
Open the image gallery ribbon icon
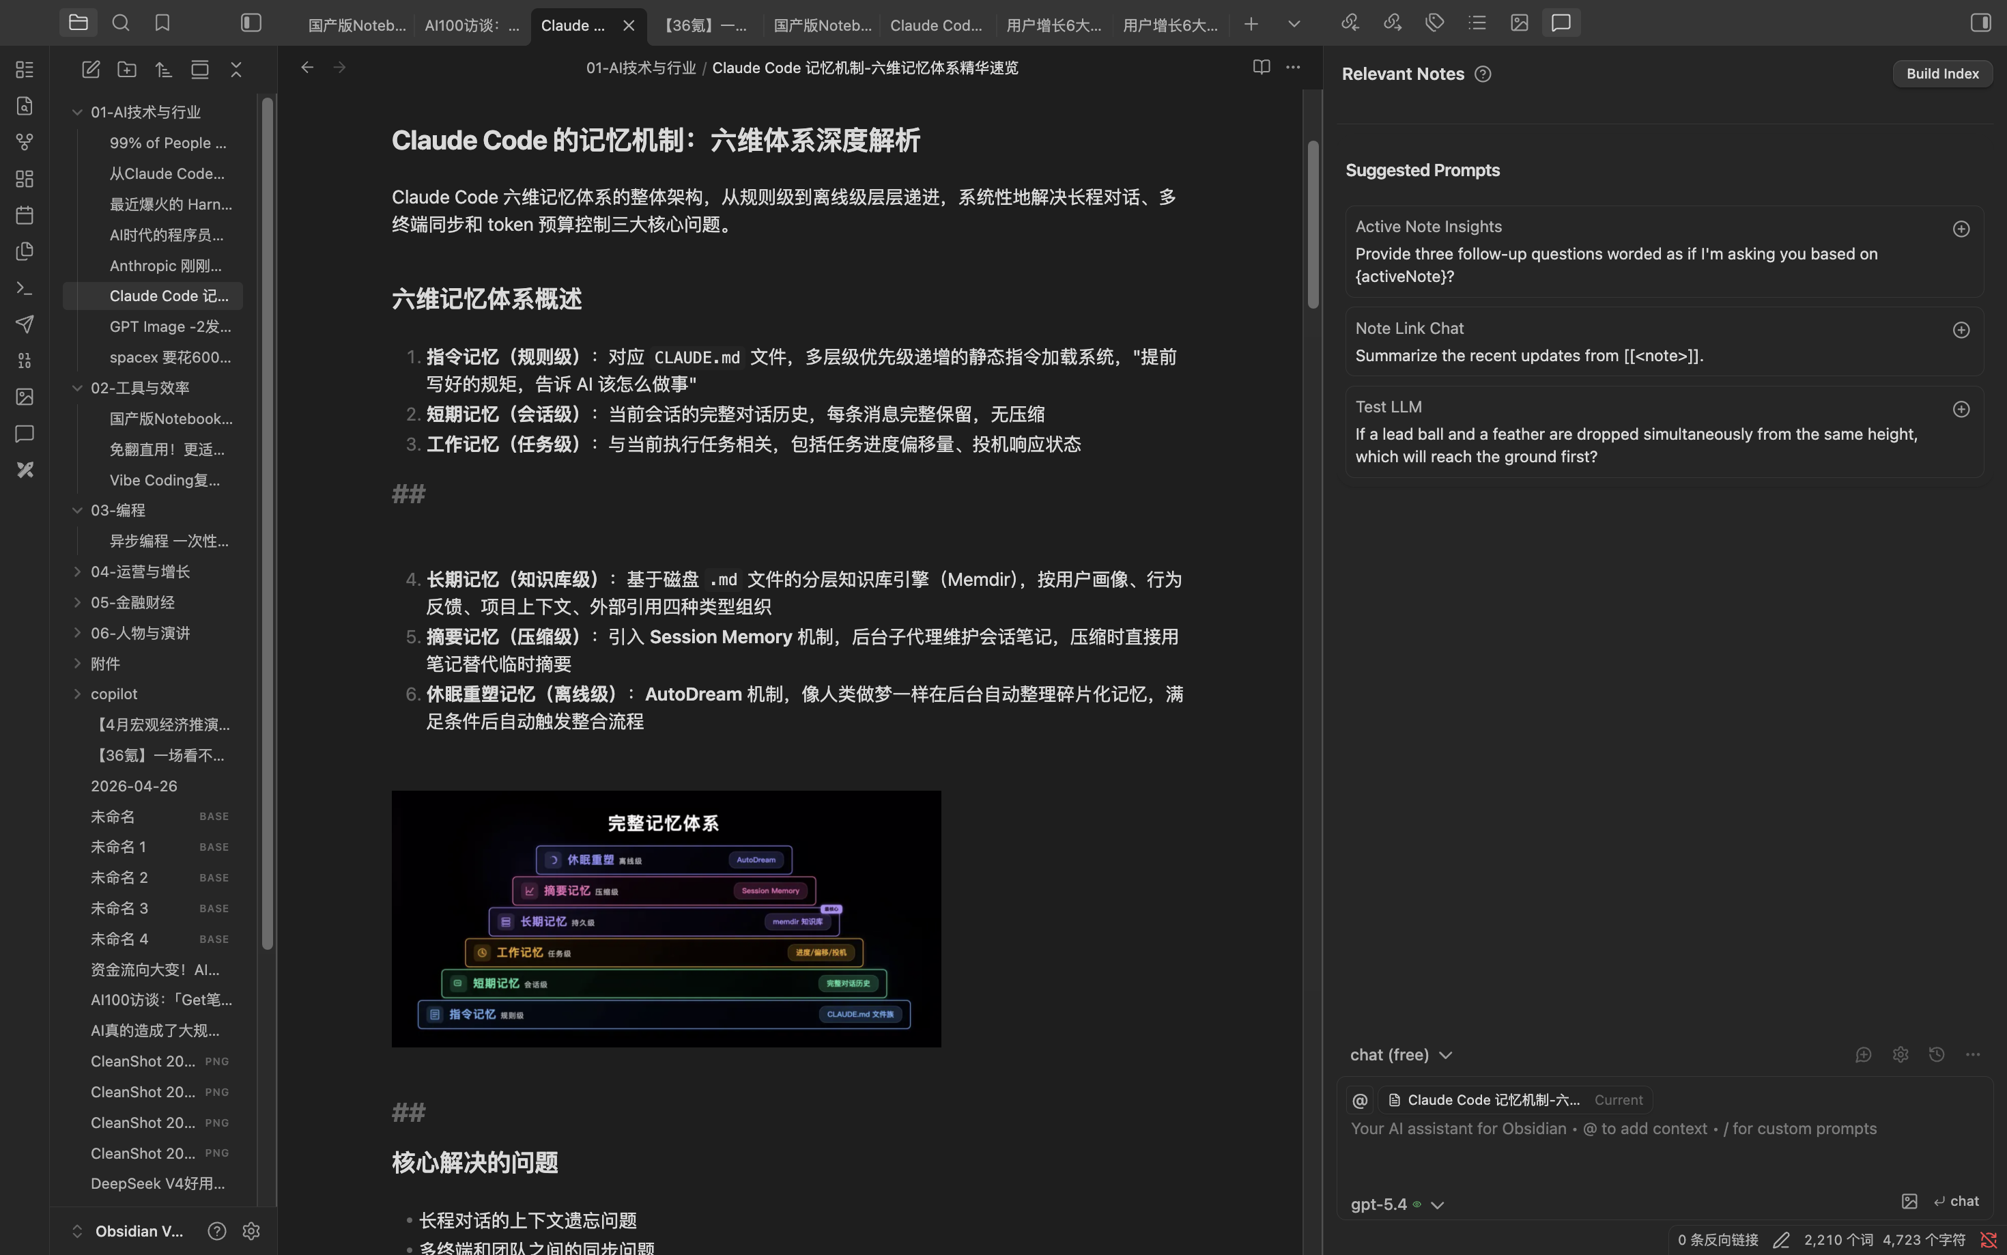point(25,397)
